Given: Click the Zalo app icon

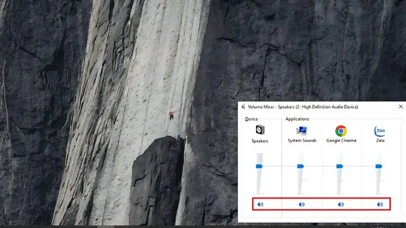Looking at the screenshot, I should [380, 131].
